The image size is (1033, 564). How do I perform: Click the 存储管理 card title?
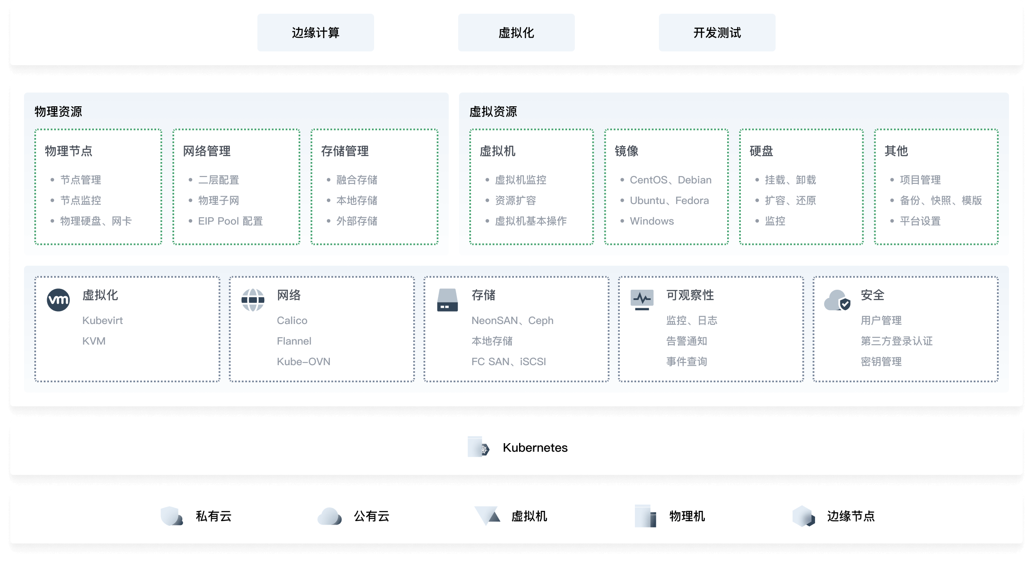point(345,151)
